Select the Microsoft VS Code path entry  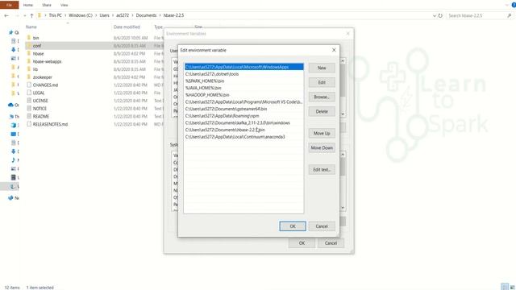point(243,102)
